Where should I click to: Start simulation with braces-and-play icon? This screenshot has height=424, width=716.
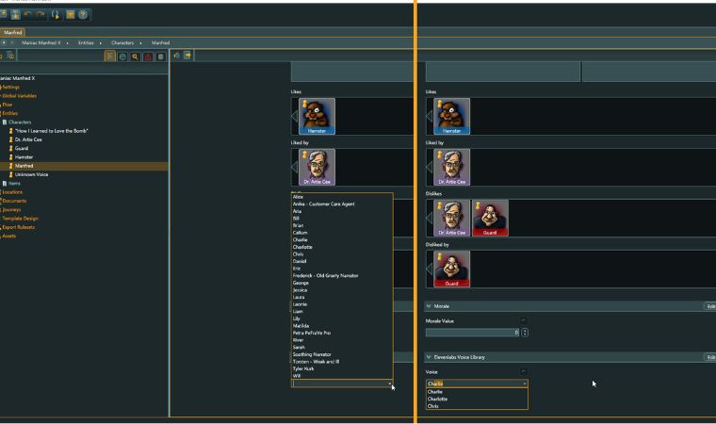click(56, 15)
